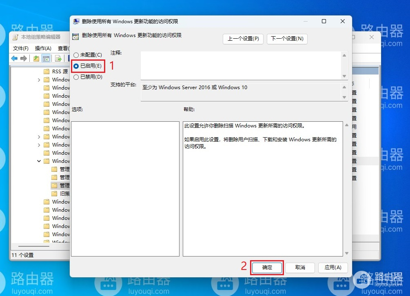Select the 已禁用(D) radio button

click(76, 77)
